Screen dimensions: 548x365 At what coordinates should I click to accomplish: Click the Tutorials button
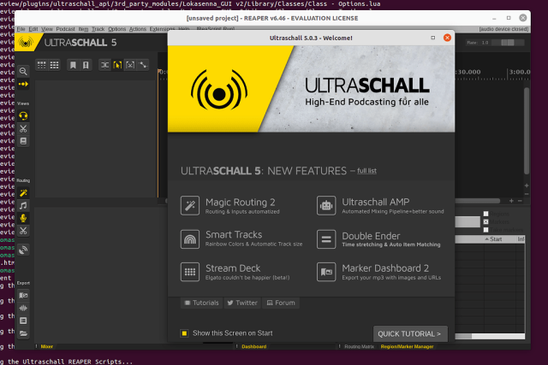(202, 303)
